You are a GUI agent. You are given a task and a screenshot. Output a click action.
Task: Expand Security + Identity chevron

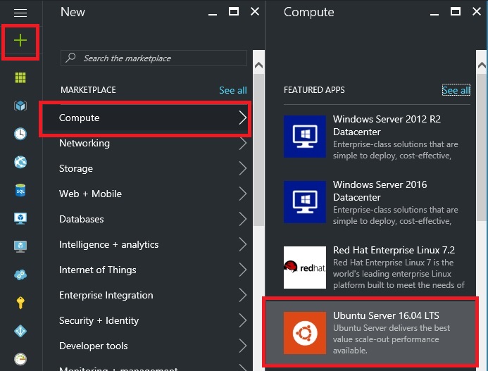tap(243, 320)
